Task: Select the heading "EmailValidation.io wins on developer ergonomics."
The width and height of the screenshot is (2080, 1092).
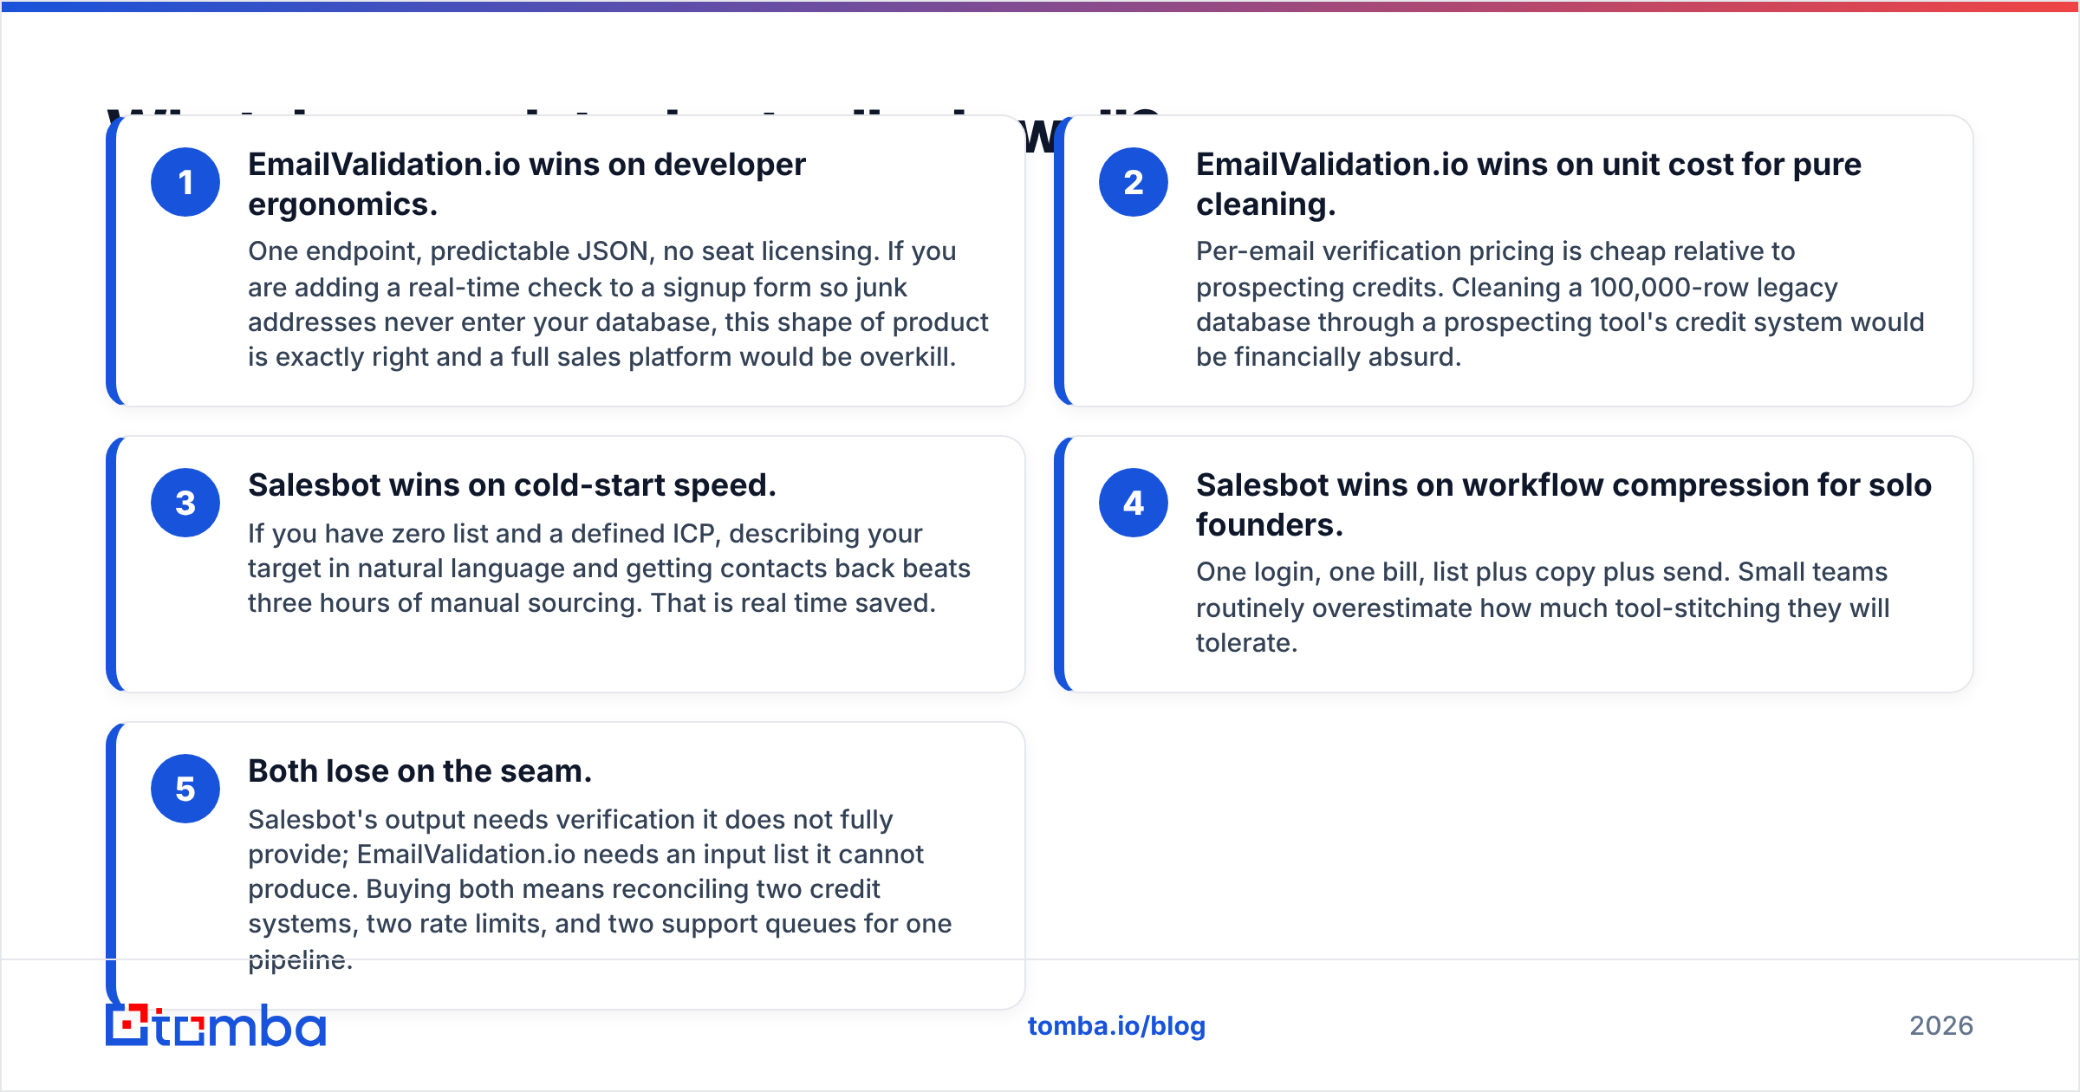Action: 527,184
